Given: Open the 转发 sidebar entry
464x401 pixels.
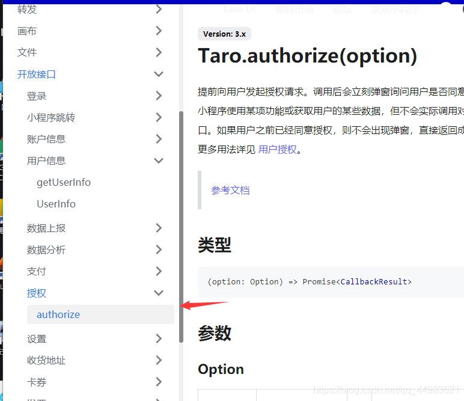Looking at the screenshot, I should pos(26,10).
